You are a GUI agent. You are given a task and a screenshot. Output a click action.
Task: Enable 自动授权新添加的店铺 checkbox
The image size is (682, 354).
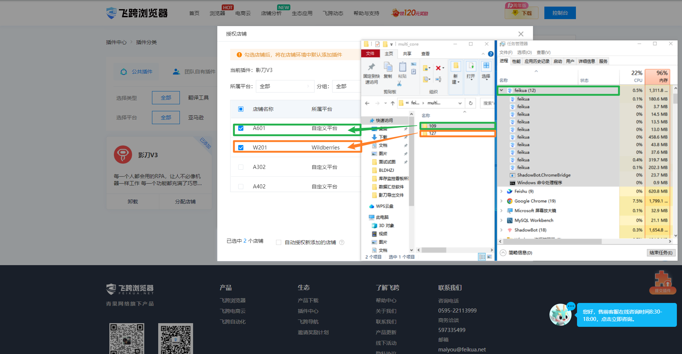(279, 242)
